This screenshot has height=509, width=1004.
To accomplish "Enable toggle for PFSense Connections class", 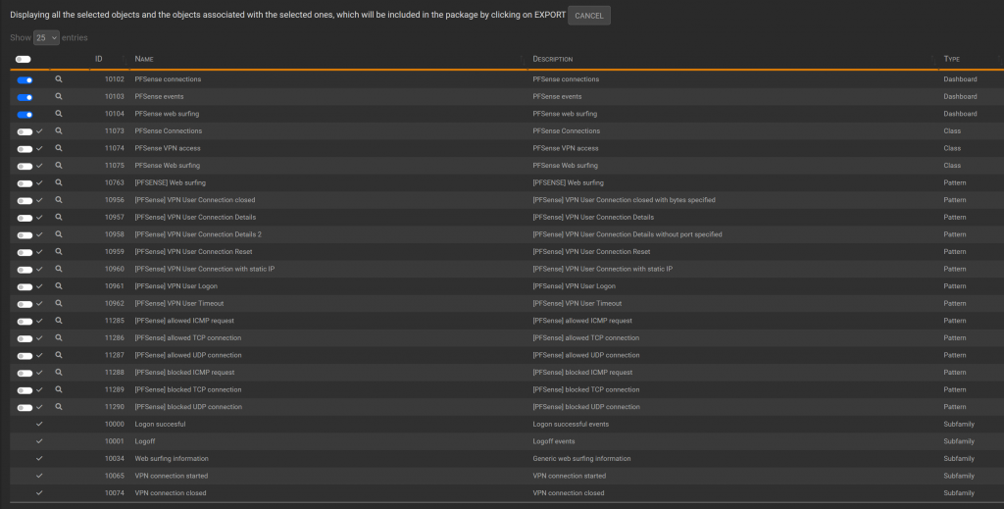I will [x=25, y=131].
